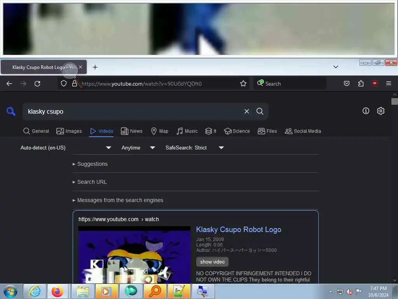Click the muted volume tray icon

coord(349,292)
